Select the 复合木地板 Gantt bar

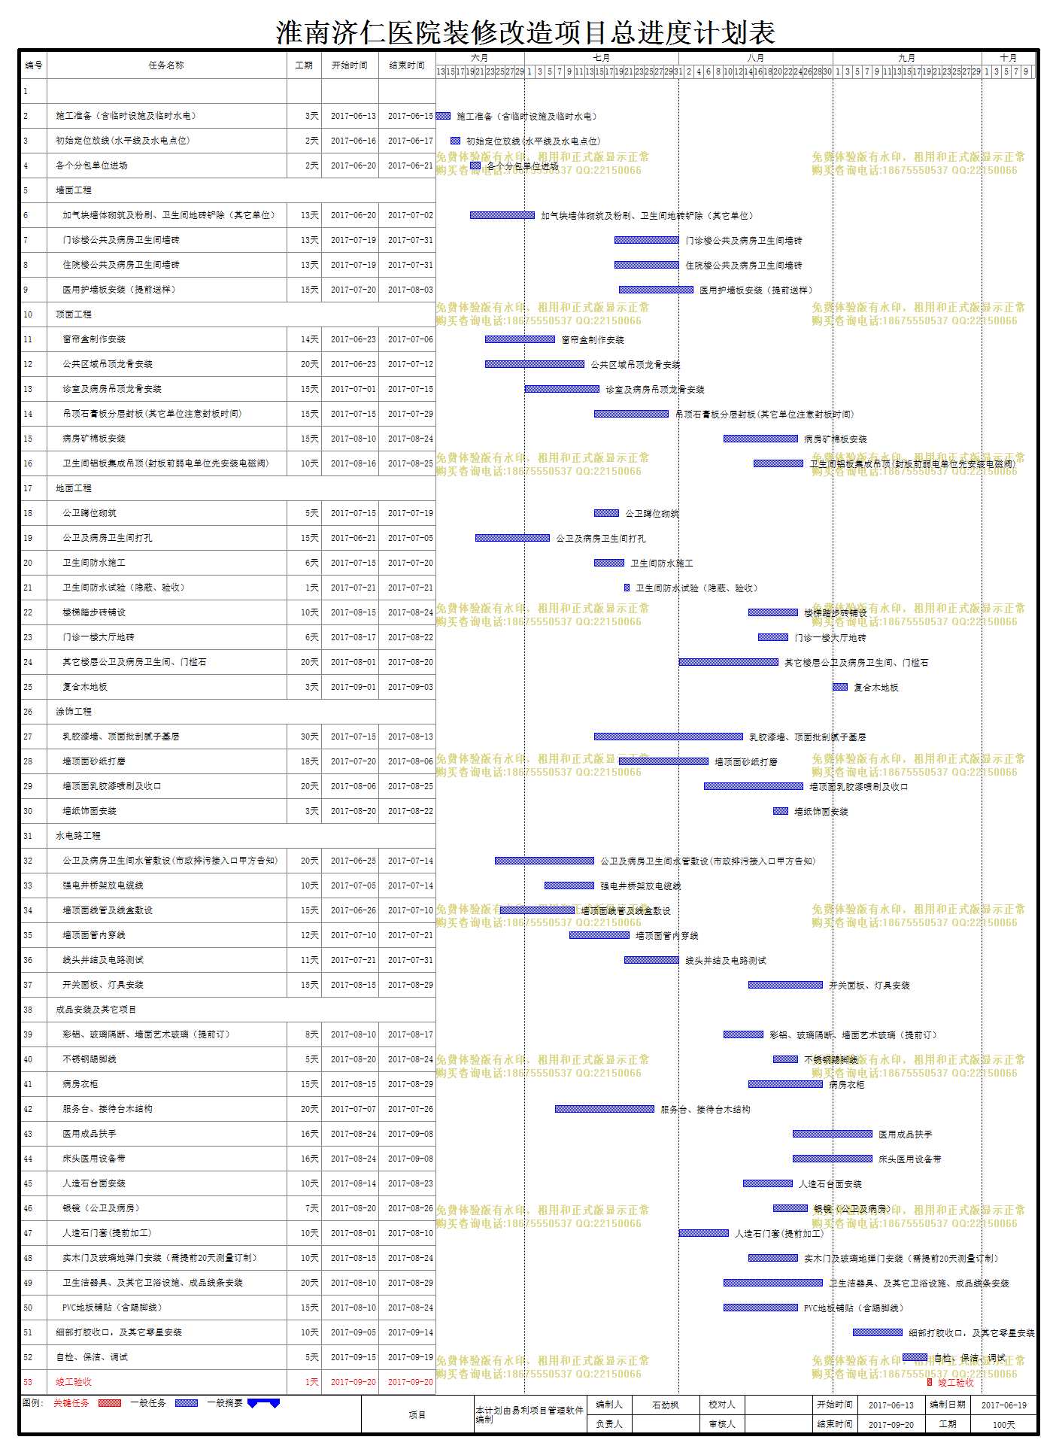tap(840, 687)
